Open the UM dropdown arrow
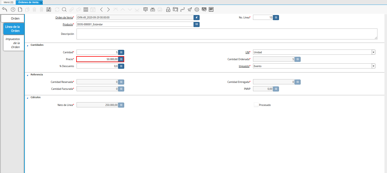 coord(373,52)
